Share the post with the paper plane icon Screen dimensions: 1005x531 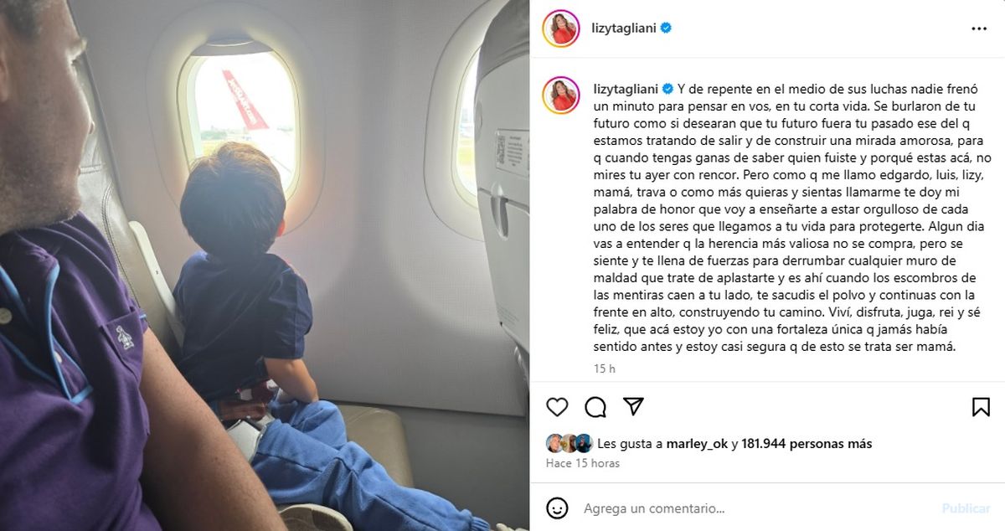click(634, 407)
